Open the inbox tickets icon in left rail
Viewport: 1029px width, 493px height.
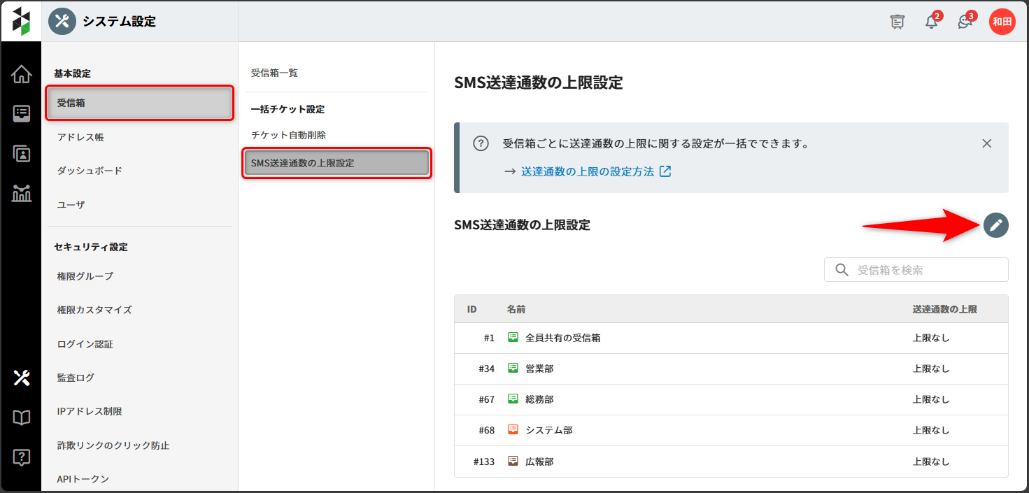(x=22, y=114)
